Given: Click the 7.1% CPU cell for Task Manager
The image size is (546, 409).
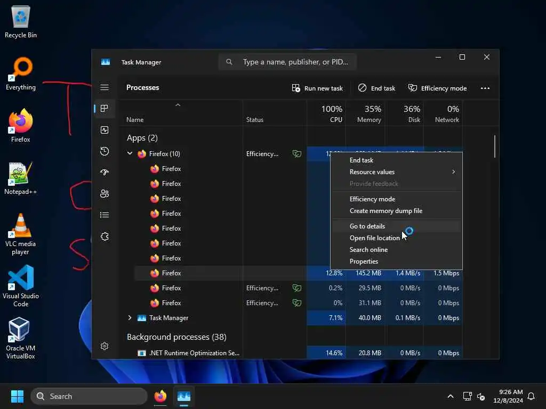Looking at the screenshot, I should [x=327, y=318].
